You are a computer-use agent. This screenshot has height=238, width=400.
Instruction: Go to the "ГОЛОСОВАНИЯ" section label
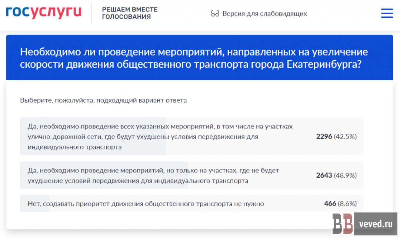126,17
